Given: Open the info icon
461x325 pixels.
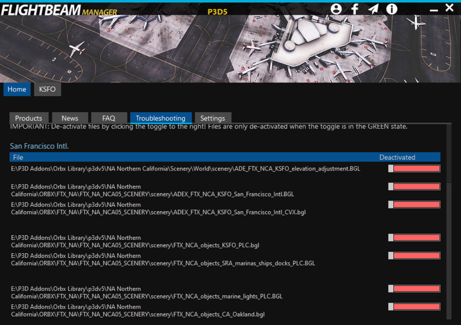Looking at the screenshot, I should [x=391, y=9].
